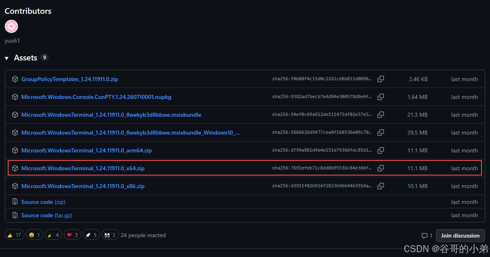
Task: Open the comment count icon showing 1
Action: tap(427, 236)
